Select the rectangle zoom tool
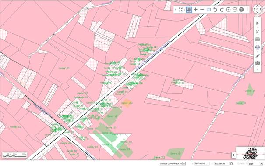The width and height of the screenshot is (265, 166). pos(208,10)
